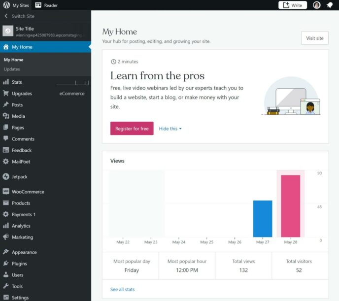Open the Appearance menu label

24,252
